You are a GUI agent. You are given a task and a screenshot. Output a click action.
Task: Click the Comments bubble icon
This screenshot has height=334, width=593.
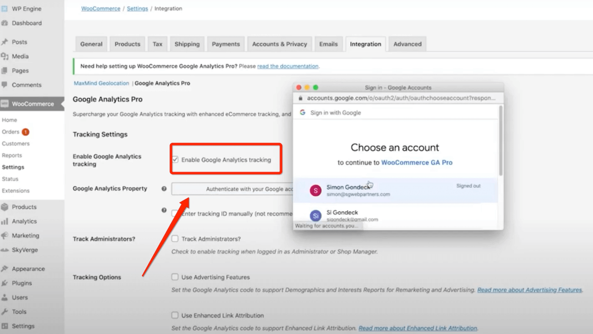(5, 85)
